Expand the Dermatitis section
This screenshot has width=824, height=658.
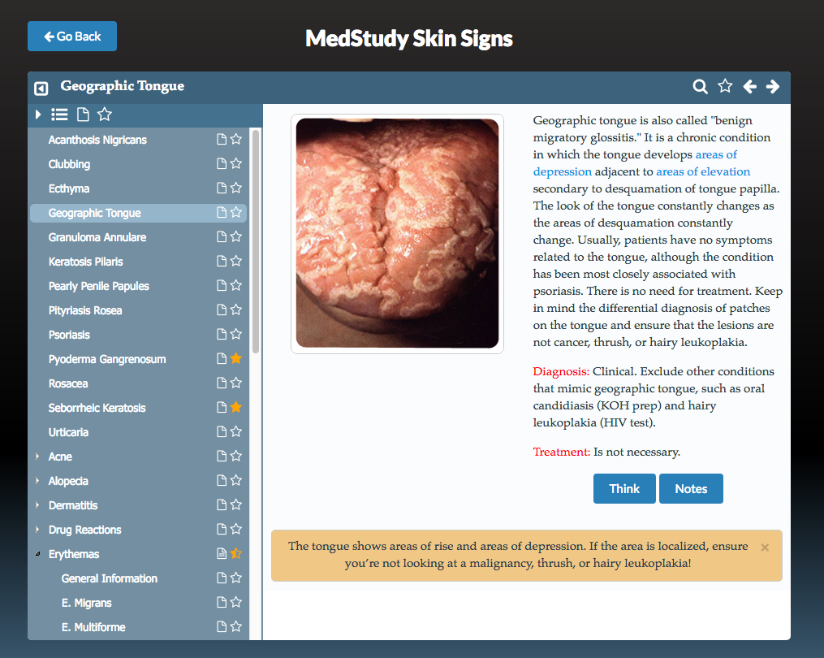coord(37,504)
